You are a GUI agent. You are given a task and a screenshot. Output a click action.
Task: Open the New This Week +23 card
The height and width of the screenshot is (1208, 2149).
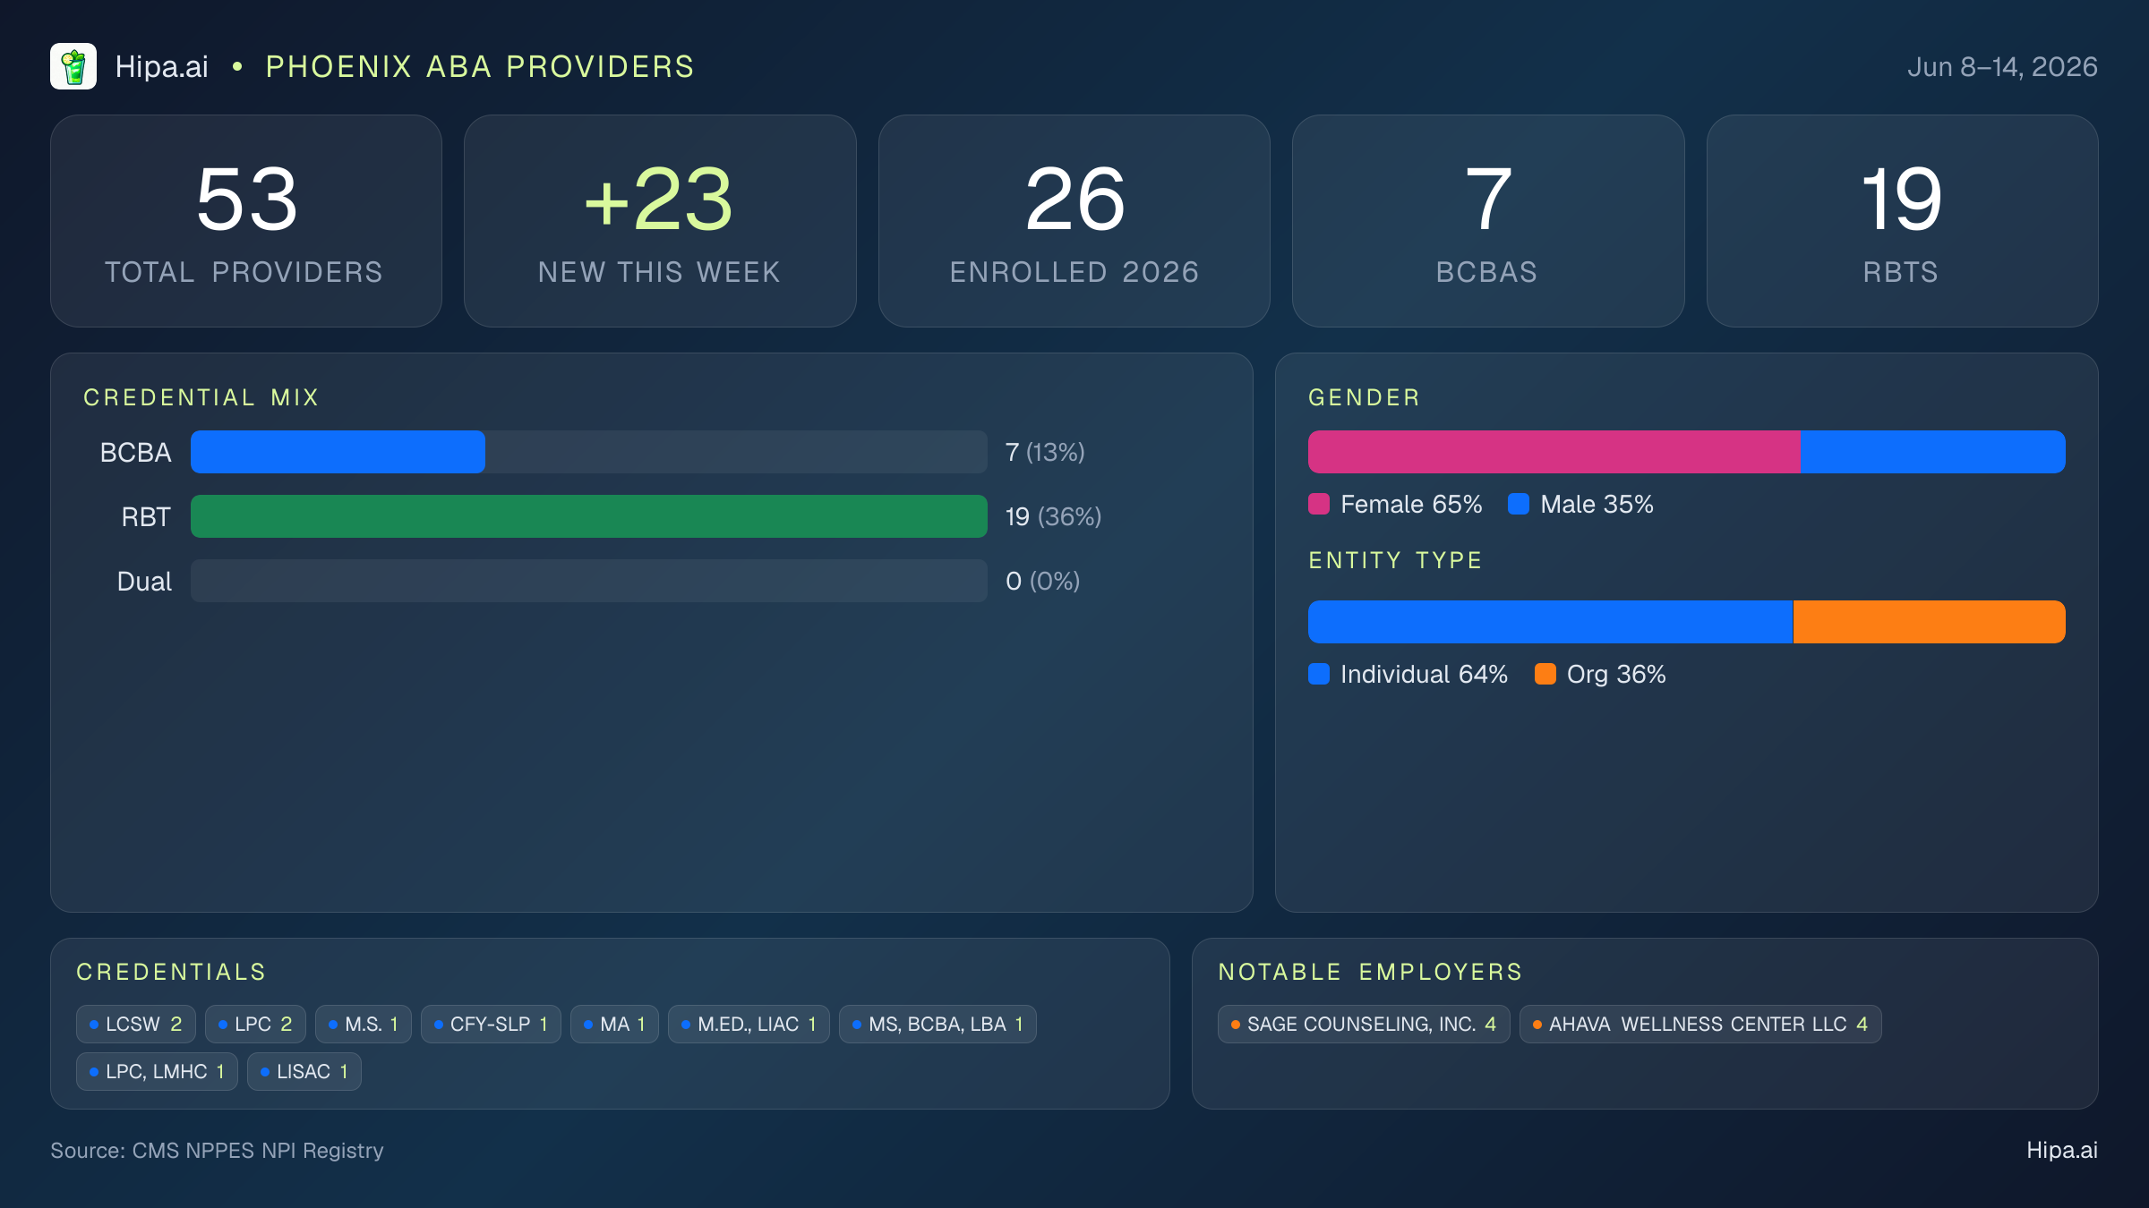click(660, 221)
